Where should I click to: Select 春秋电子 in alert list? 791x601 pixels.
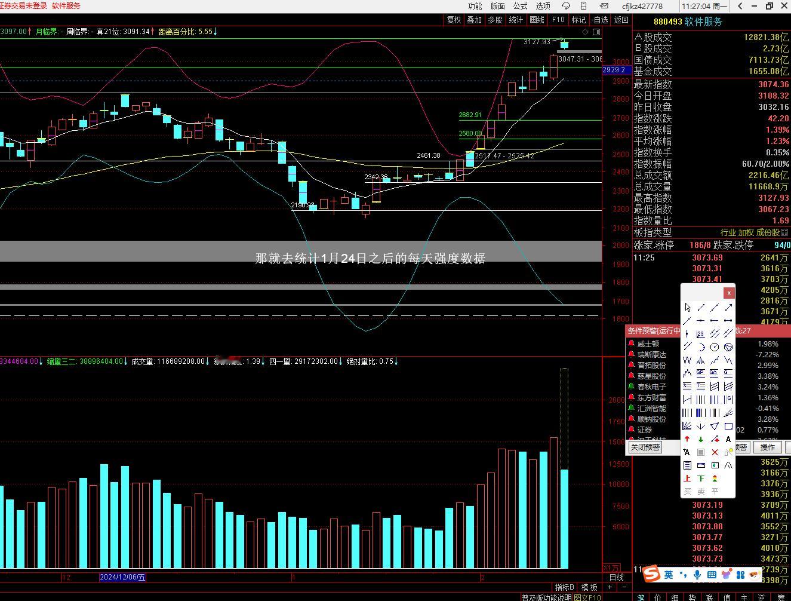tap(652, 387)
